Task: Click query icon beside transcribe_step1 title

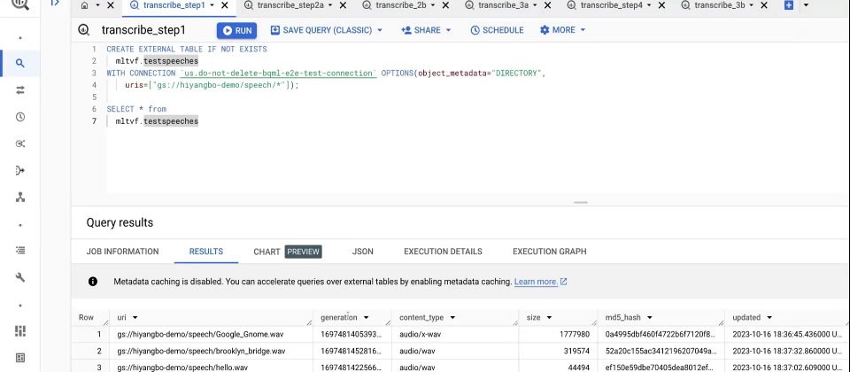Action: click(x=83, y=30)
